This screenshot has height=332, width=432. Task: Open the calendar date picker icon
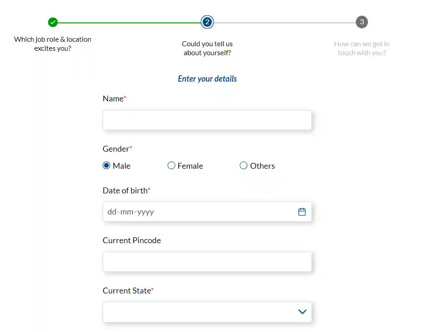pyautogui.click(x=302, y=212)
